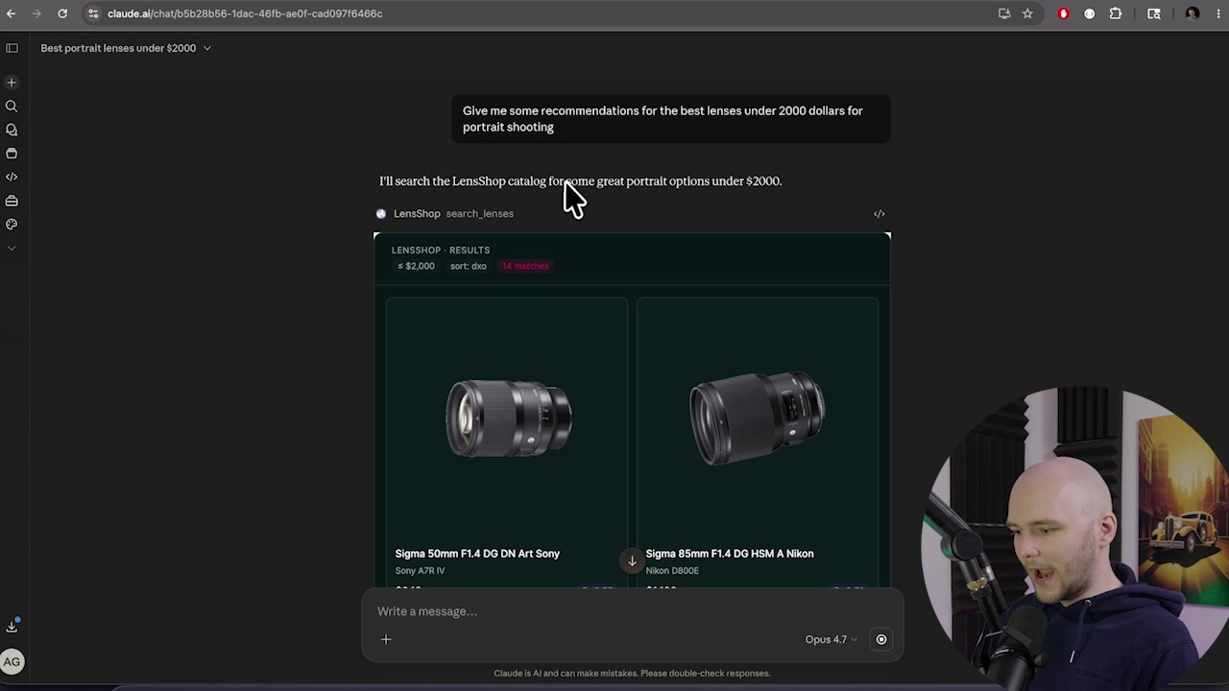The image size is (1229, 691).
Task: Install app icon in address bar
Action: tap(1004, 13)
